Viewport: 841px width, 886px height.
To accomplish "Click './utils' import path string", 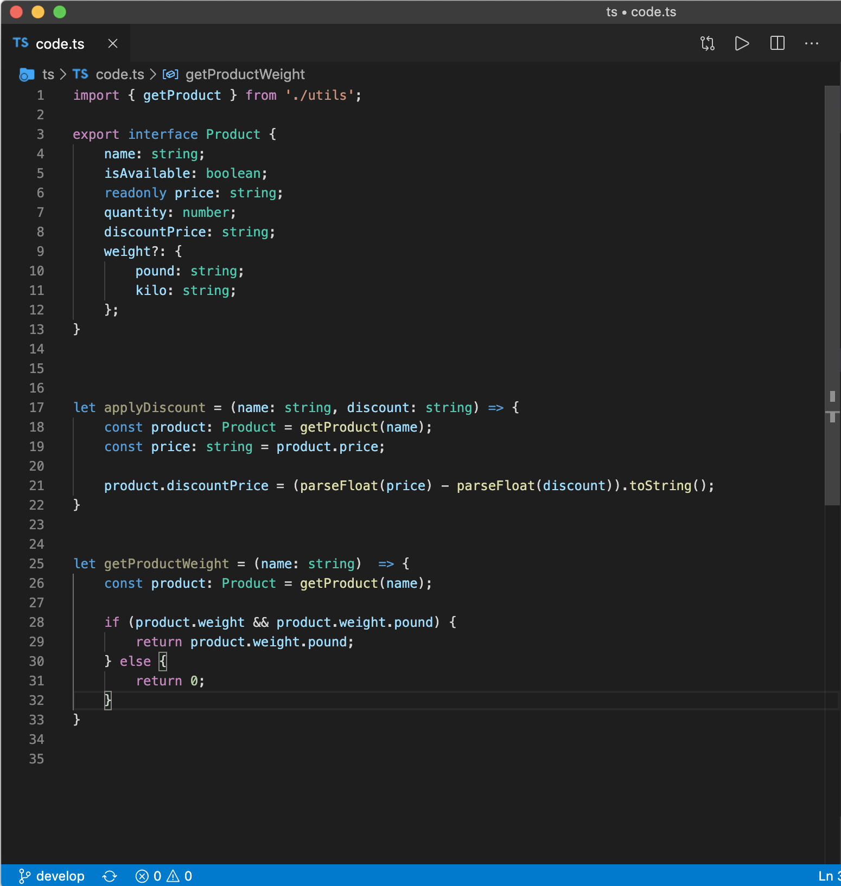I will tap(320, 95).
